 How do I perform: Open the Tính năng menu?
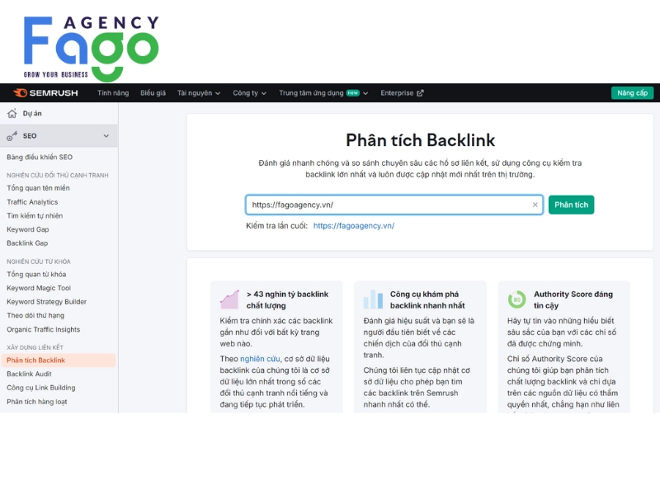[x=113, y=93]
